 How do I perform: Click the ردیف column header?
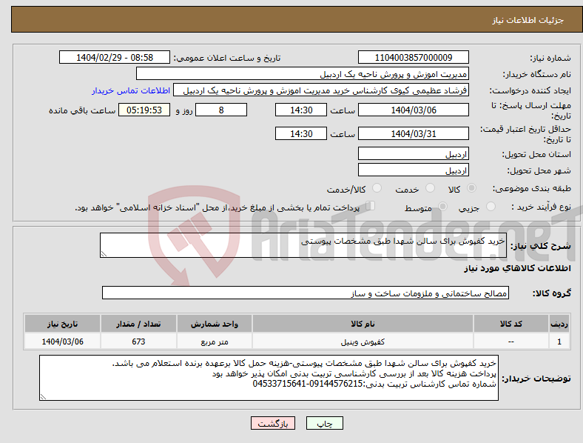point(559,324)
